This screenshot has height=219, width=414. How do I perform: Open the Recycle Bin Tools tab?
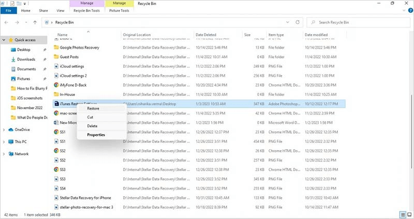pyautogui.click(x=86, y=10)
